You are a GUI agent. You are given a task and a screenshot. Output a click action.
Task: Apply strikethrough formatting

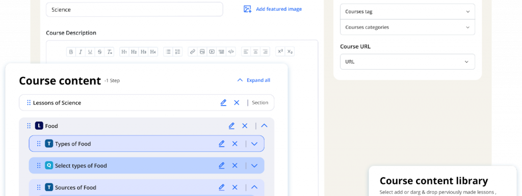point(99,52)
